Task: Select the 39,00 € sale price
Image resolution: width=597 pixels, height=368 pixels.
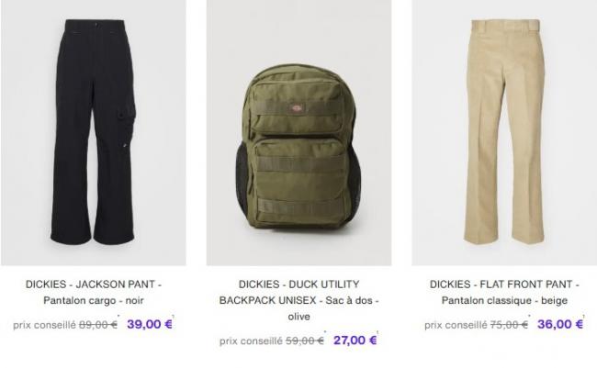Action: pos(150,324)
